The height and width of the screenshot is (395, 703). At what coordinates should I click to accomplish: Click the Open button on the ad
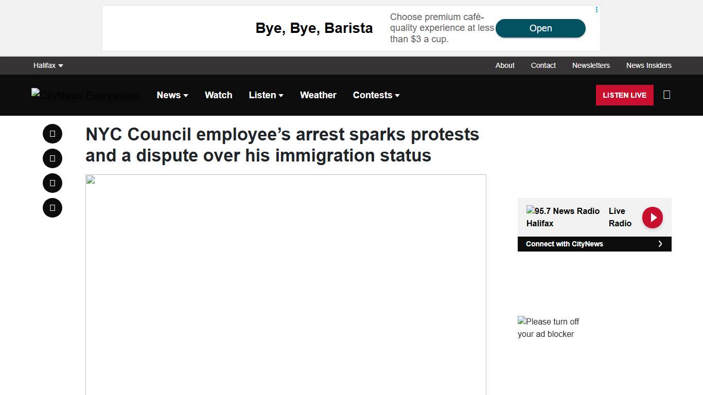[x=540, y=28]
